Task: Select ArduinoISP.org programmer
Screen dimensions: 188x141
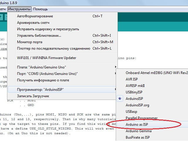Action: point(152,105)
